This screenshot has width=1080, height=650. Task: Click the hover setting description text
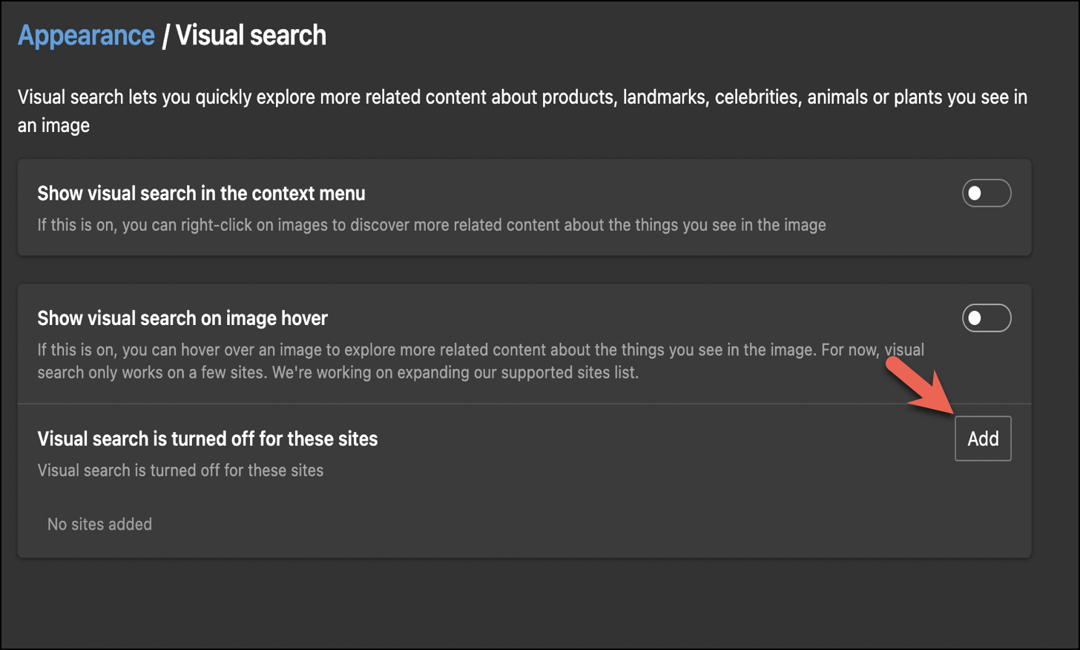(481, 361)
